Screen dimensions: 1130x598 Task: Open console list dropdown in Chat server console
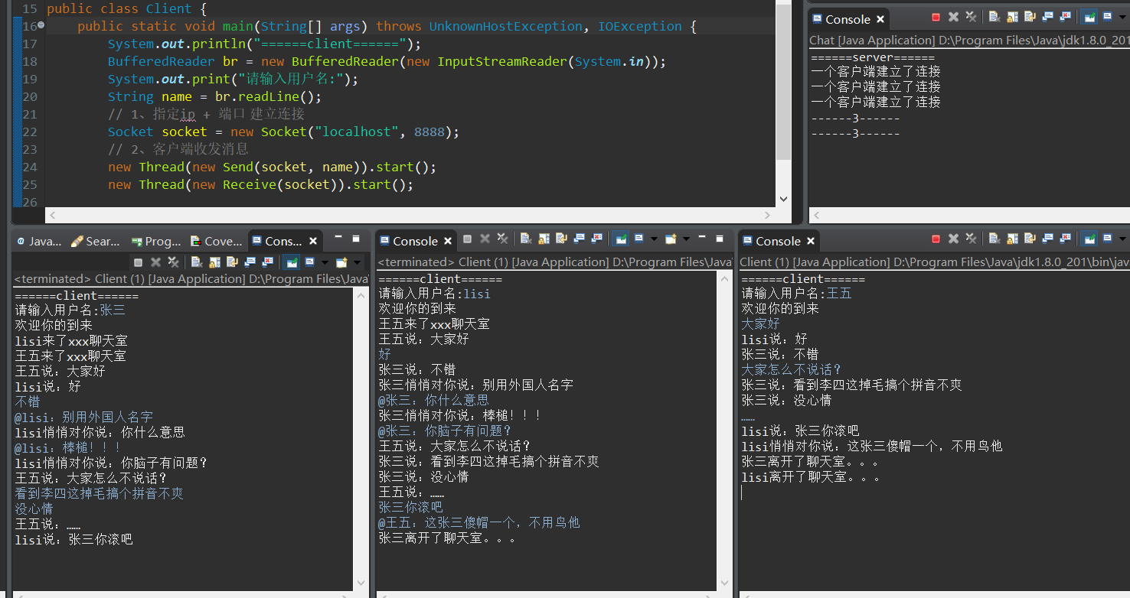[x=1122, y=17]
